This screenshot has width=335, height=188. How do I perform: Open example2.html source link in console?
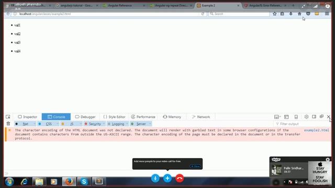pos(316,130)
